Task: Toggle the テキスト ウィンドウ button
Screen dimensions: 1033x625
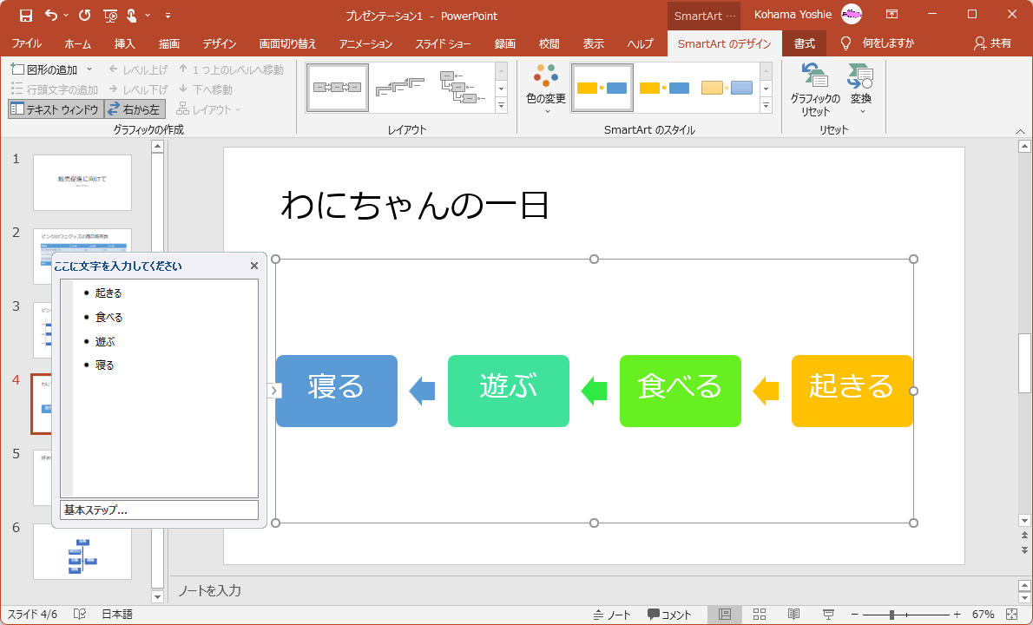Action: (56, 109)
